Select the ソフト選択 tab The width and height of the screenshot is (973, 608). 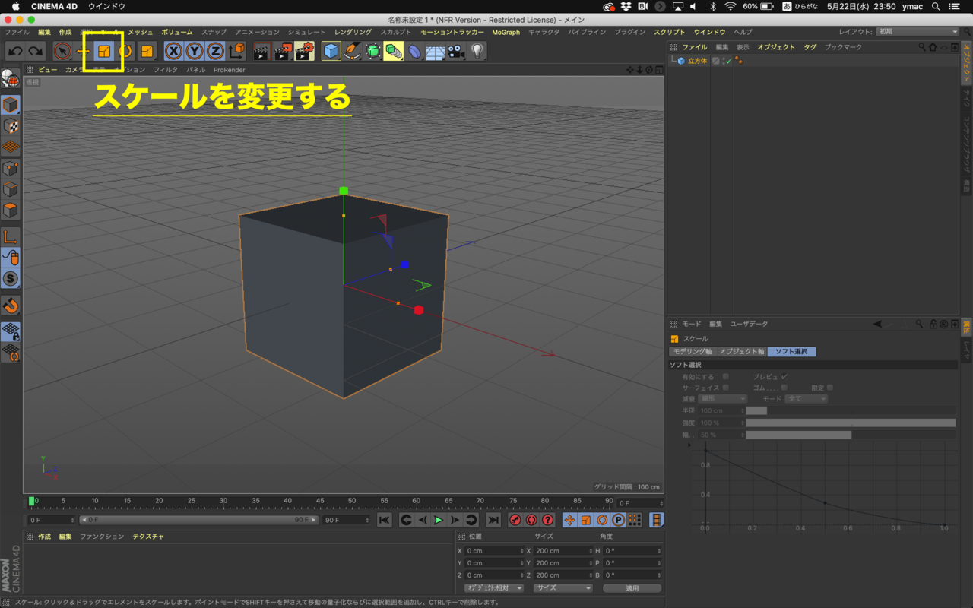pos(791,352)
